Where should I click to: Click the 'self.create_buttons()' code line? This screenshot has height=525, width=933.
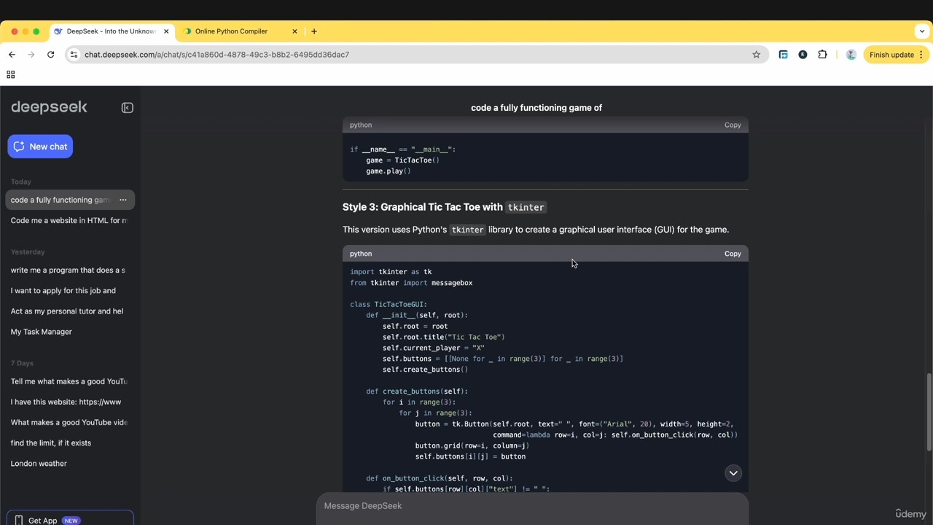tap(425, 370)
